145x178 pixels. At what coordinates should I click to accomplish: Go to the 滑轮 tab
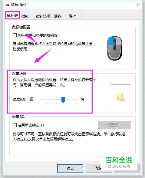(x=58, y=16)
